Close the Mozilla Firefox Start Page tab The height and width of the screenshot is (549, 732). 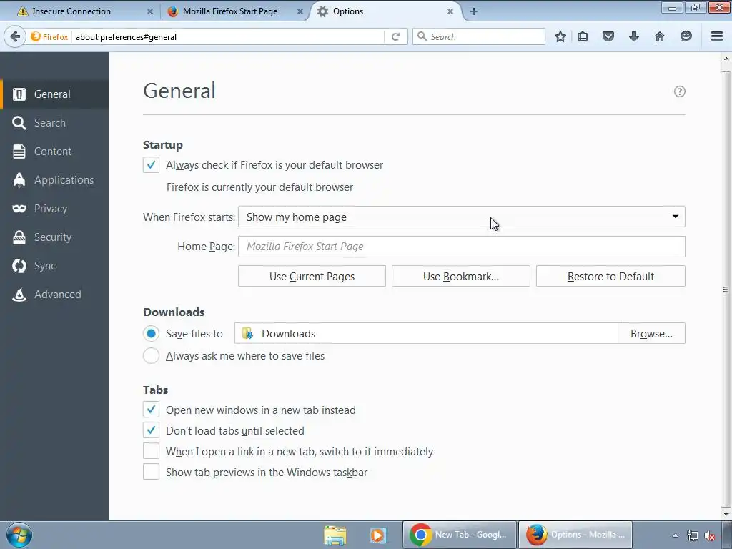pyautogui.click(x=300, y=11)
